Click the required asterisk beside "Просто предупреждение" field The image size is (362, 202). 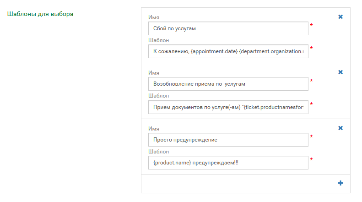tap(311, 136)
